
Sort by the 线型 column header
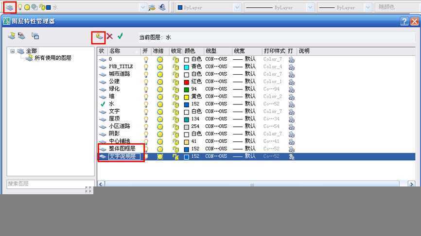pos(218,51)
